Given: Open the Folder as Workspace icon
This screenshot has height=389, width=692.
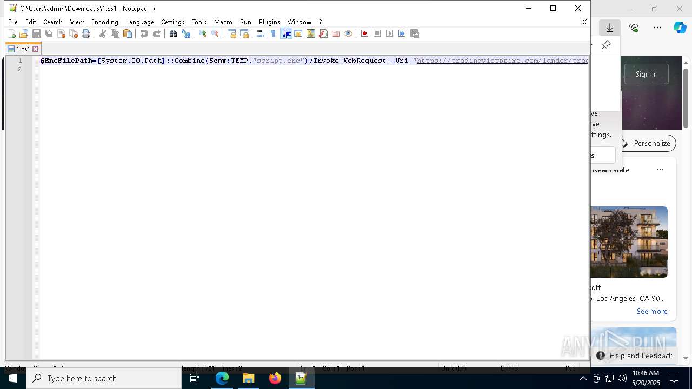Looking at the screenshot, I should pos(335,33).
